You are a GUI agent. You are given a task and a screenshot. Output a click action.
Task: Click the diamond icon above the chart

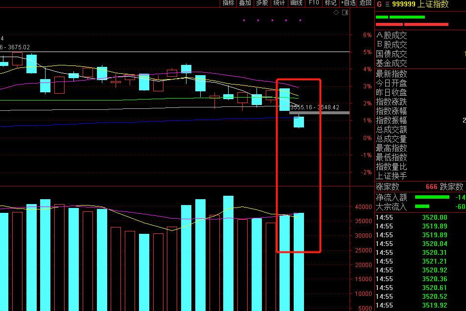(335, 13)
